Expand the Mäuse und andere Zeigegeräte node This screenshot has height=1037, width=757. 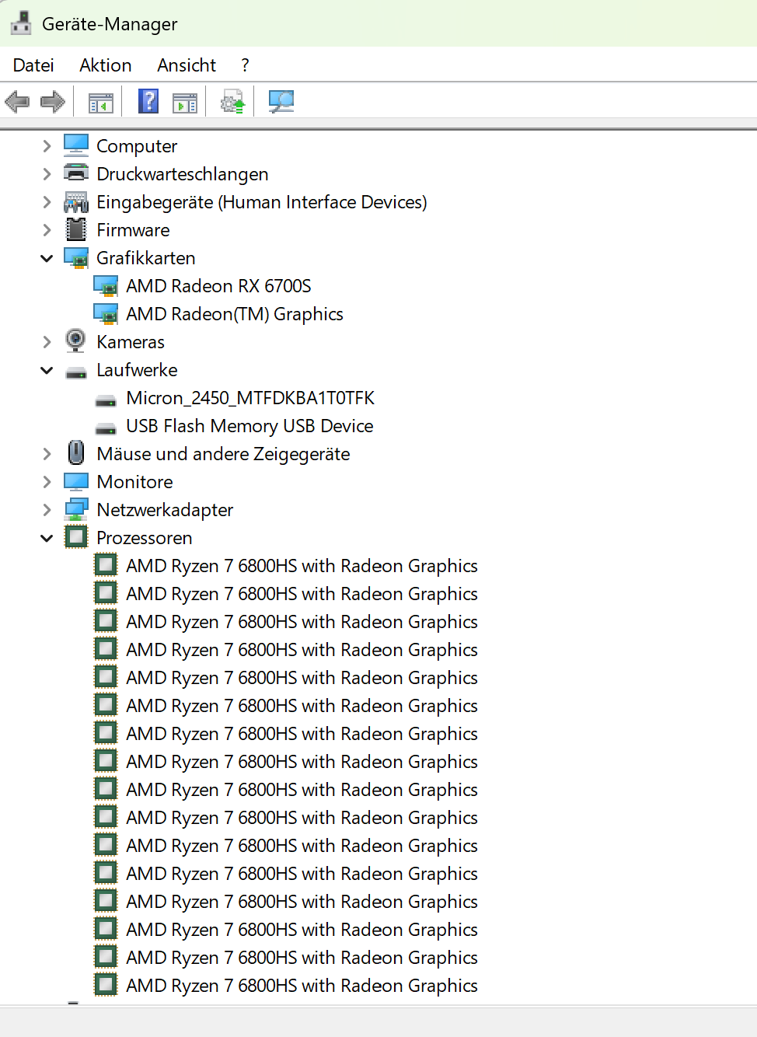pyautogui.click(x=47, y=454)
